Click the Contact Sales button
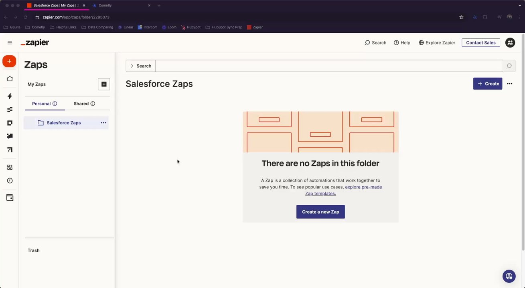Viewport: 525px width, 288px height. point(481,43)
